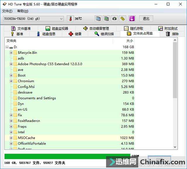Click the 168 GB size of D:
The height and width of the screenshot is (169, 187).
click(x=128, y=47)
